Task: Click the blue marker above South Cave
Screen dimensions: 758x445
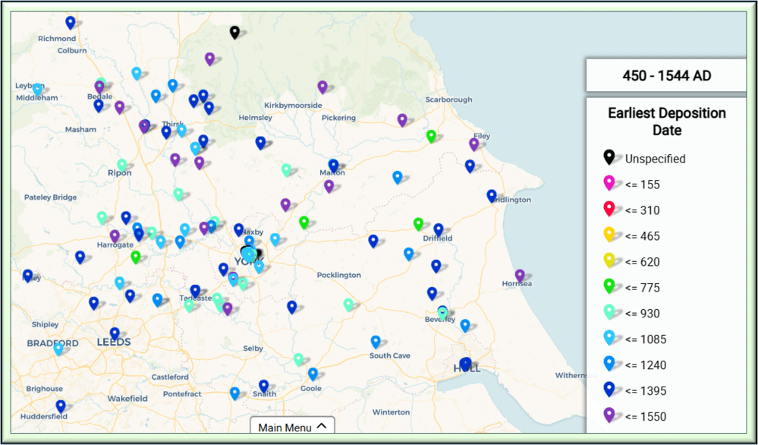Action: 376,341
